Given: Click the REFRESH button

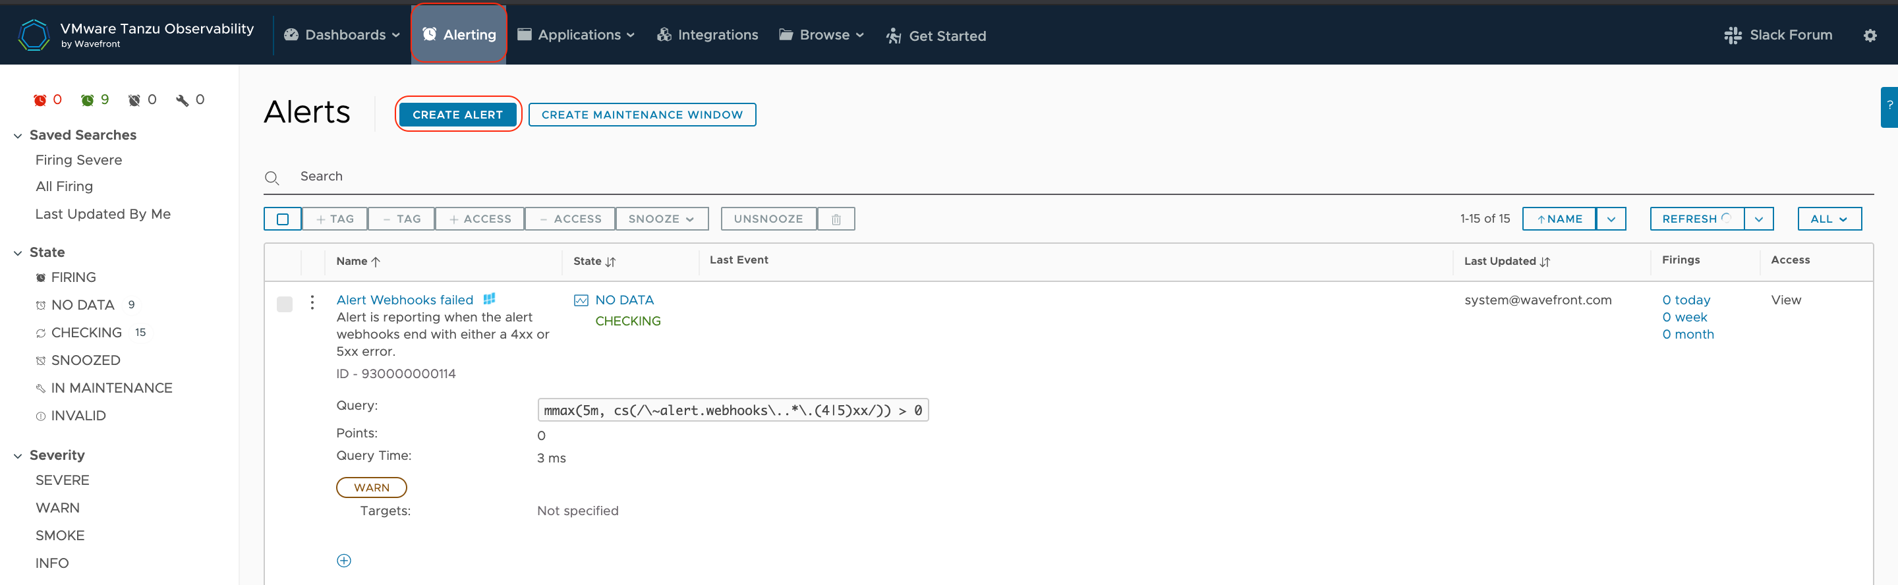Looking at the screenshot, I should pos(1696,219).
